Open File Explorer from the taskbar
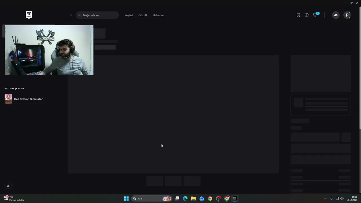This screenshot has height=203, width=361. [x=193, y=198]
